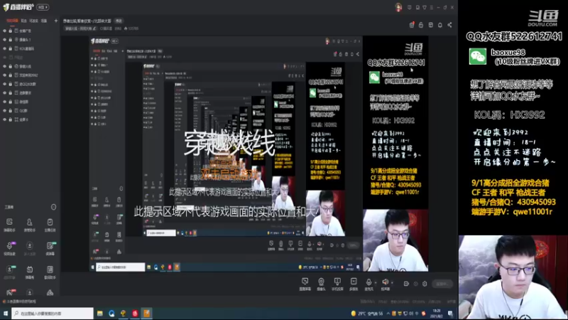Image resolution: width=568 pixels, height=320 pixels.
Task: Mute the speaker in the bottom toolbar
Action: coord(385,282)
